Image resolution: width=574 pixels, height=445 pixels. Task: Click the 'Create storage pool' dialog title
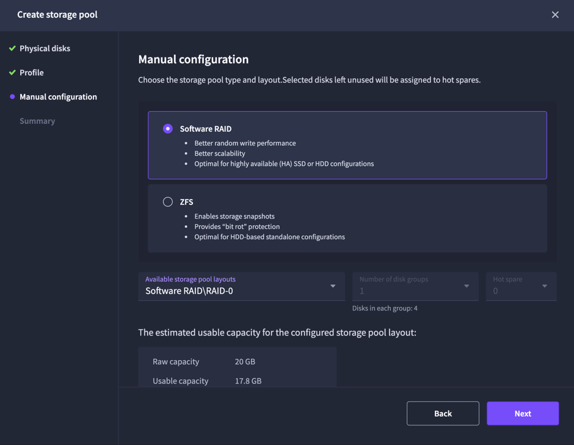pyautogui.click(x=57, y=15)
